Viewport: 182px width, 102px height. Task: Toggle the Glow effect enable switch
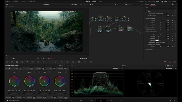pyautogui.click(x=146, y=11)
